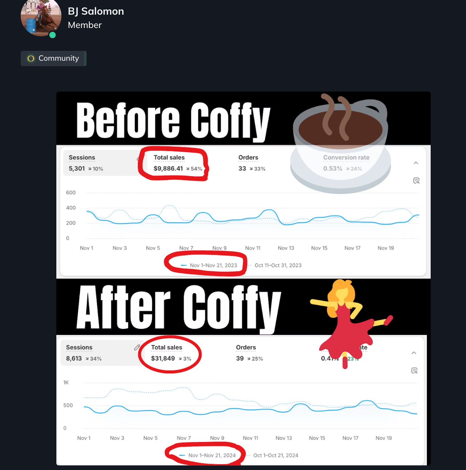
Task: Open the 2023 chart report icon
Action: [x=416, y=181]
